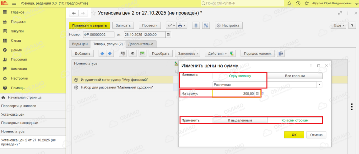Cancel dialog with Отмена
Screen dimensions: 359x154
tap(316, 135)
